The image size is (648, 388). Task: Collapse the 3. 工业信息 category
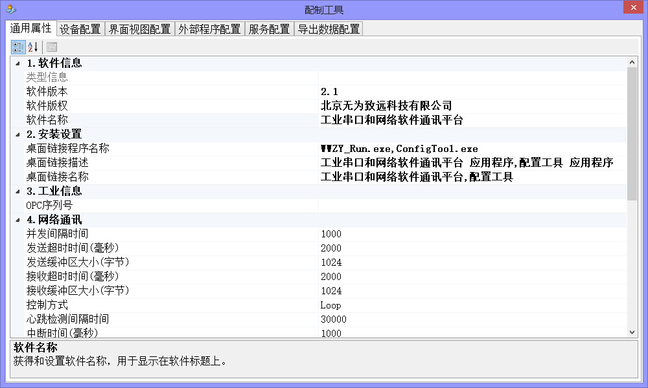pos(17,191)
